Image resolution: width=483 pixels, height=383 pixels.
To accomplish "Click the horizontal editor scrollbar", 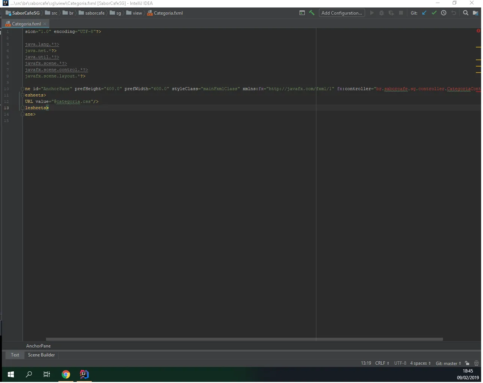I will pos(244,339).
